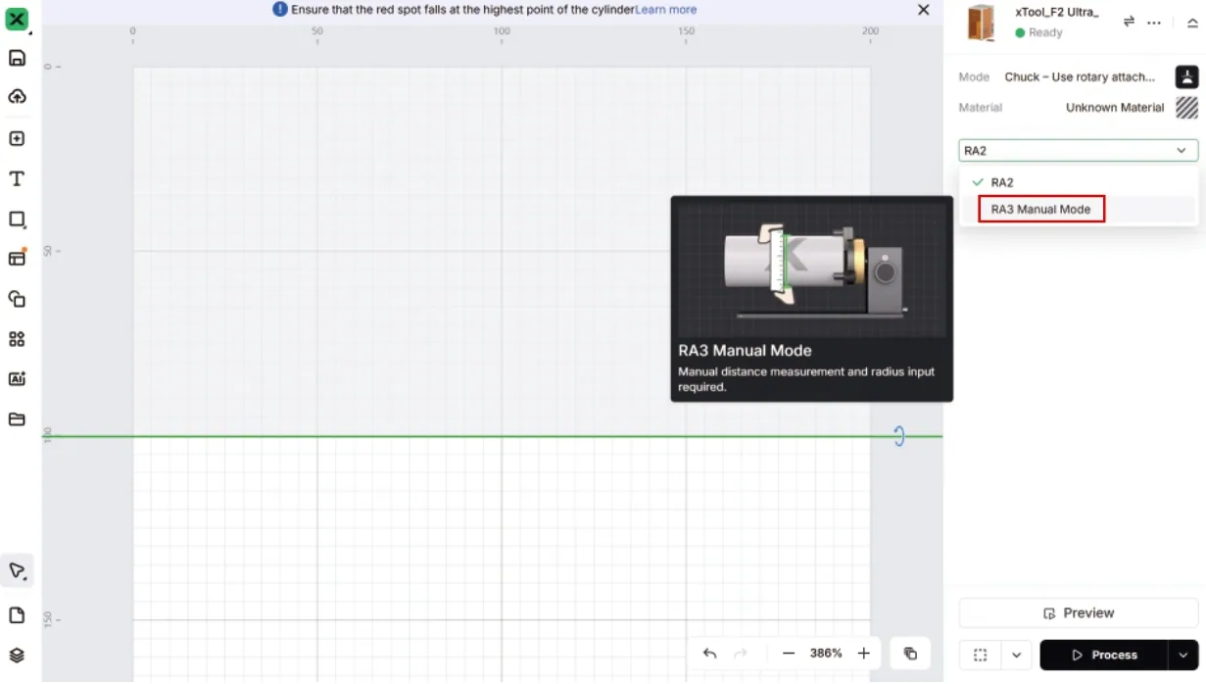
Task: Click the copy canvas icon near zoom
Action: 910,654
